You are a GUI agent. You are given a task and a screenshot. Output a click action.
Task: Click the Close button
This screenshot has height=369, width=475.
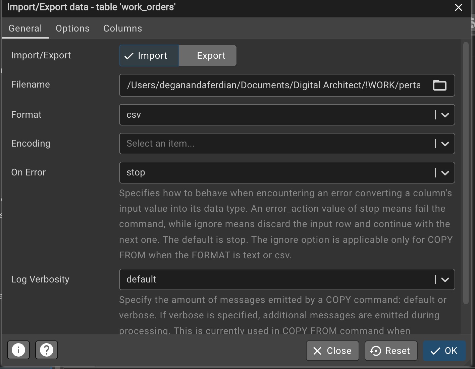click(x=332, y=351)
